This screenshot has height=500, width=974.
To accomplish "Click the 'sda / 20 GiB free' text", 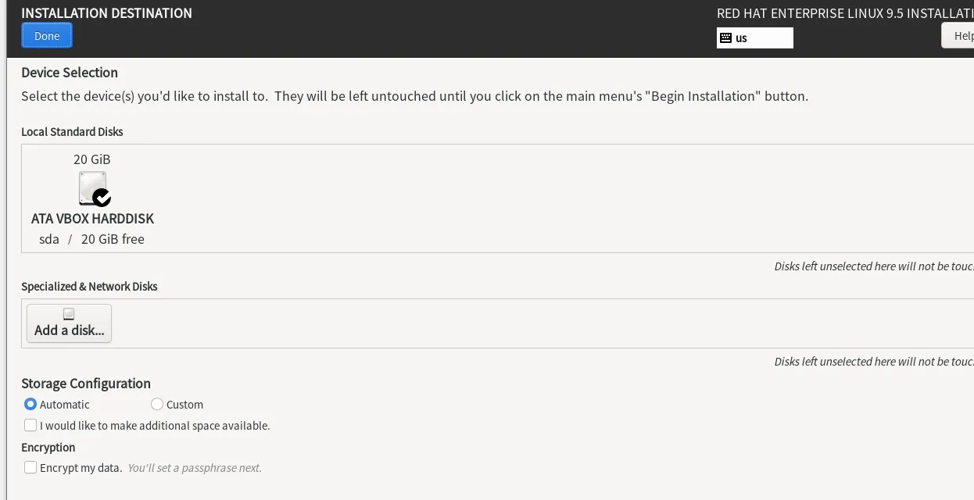I will (x=92, y=239).
